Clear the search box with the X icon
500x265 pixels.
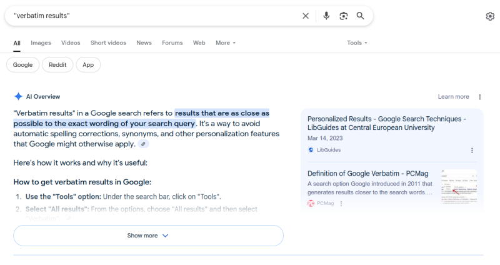[306, 16]
